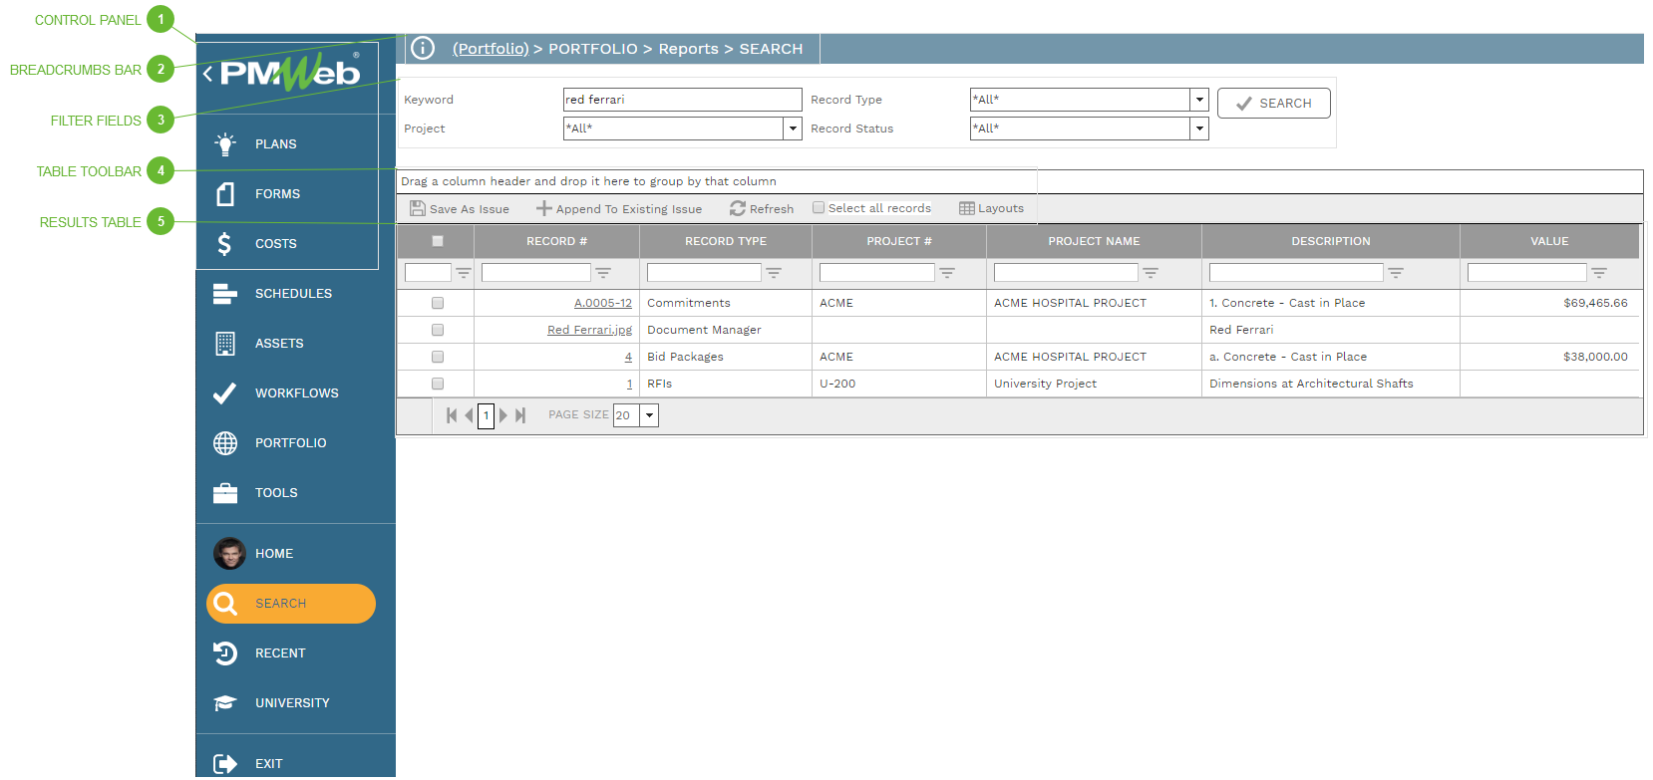Click the Keyword input field
1653x780 pixels.
[682, 100]
